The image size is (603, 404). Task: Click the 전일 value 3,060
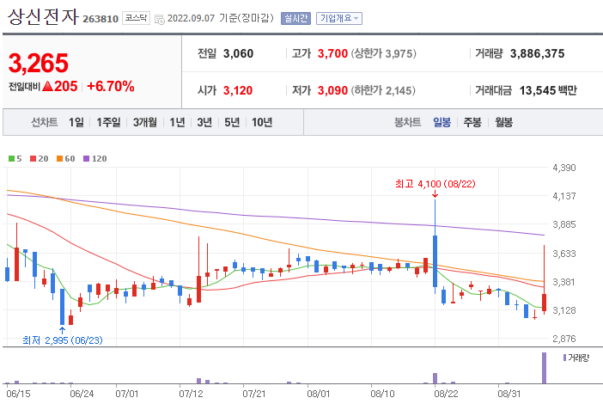(239, 53)
